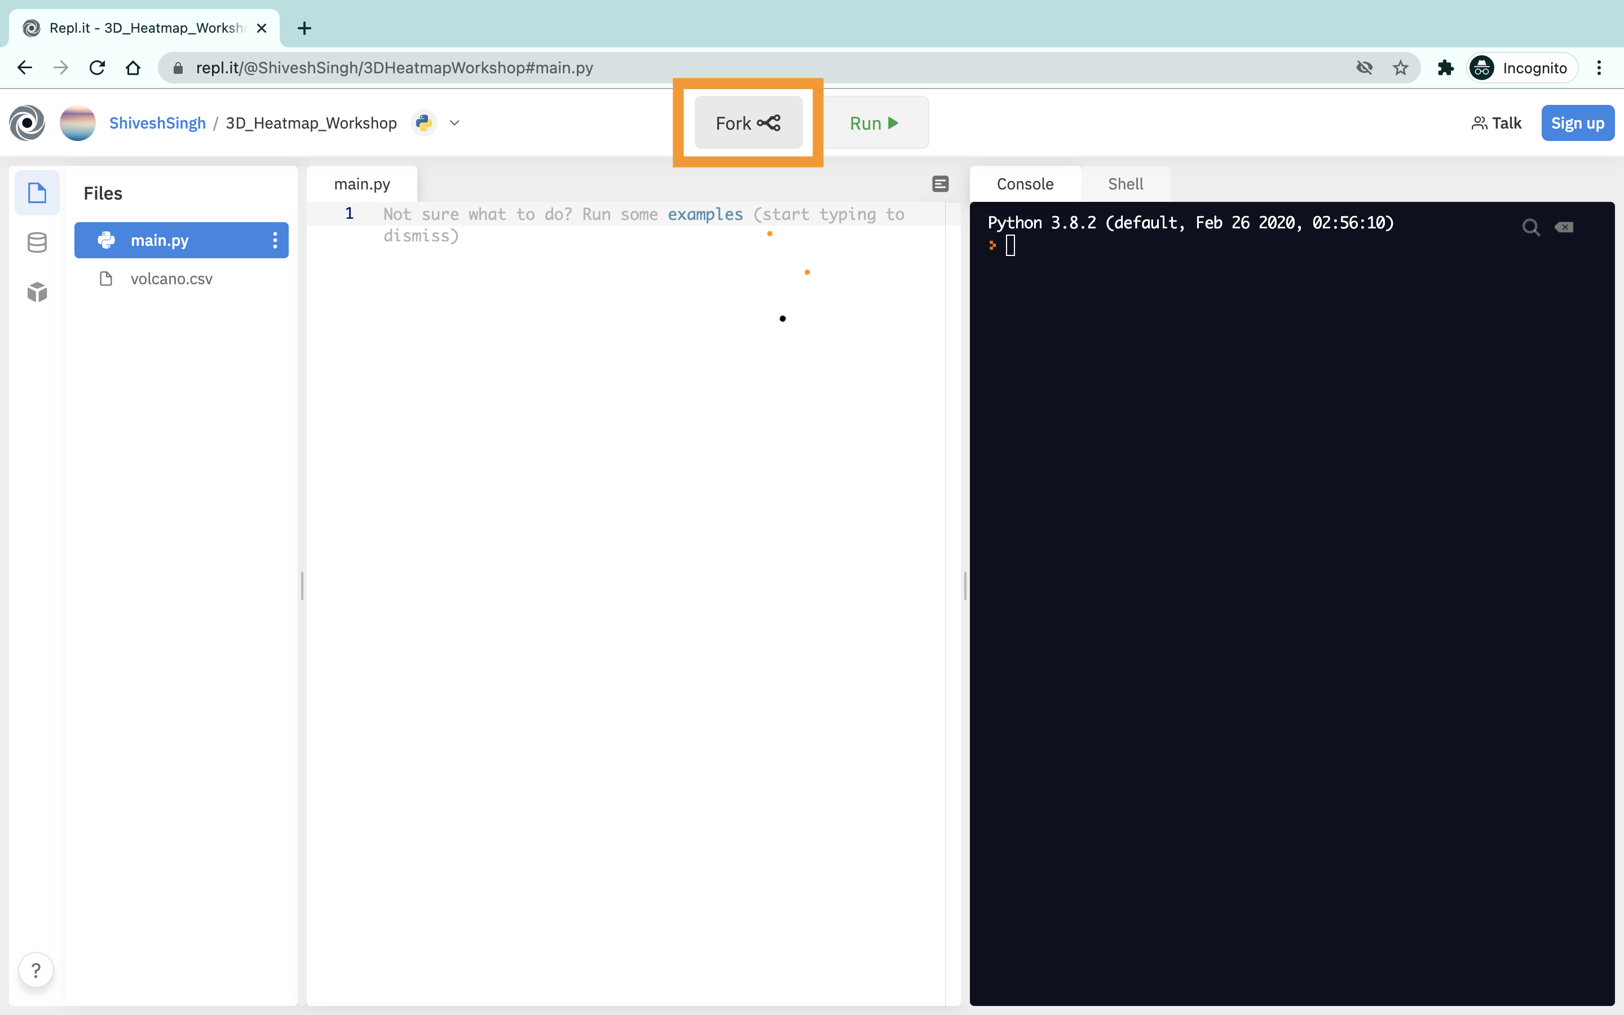Open the ShiveshSingh profile link
This screenshot has width=1624, height=1015.
157,123
